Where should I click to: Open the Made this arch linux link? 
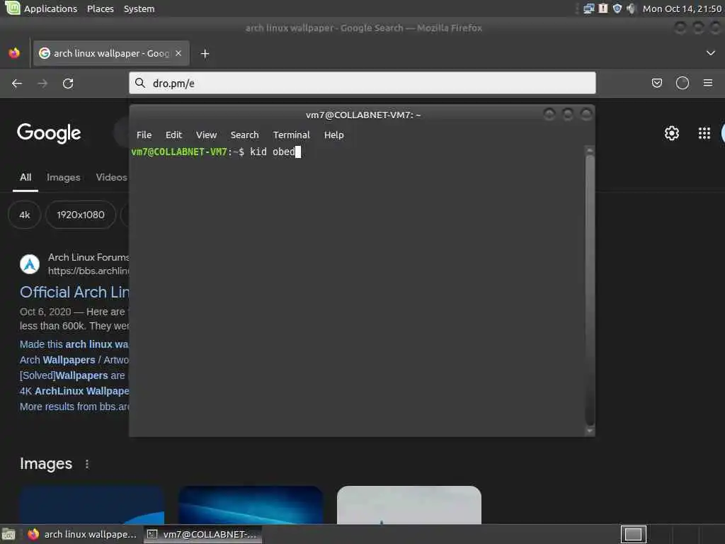pos(74,344)
